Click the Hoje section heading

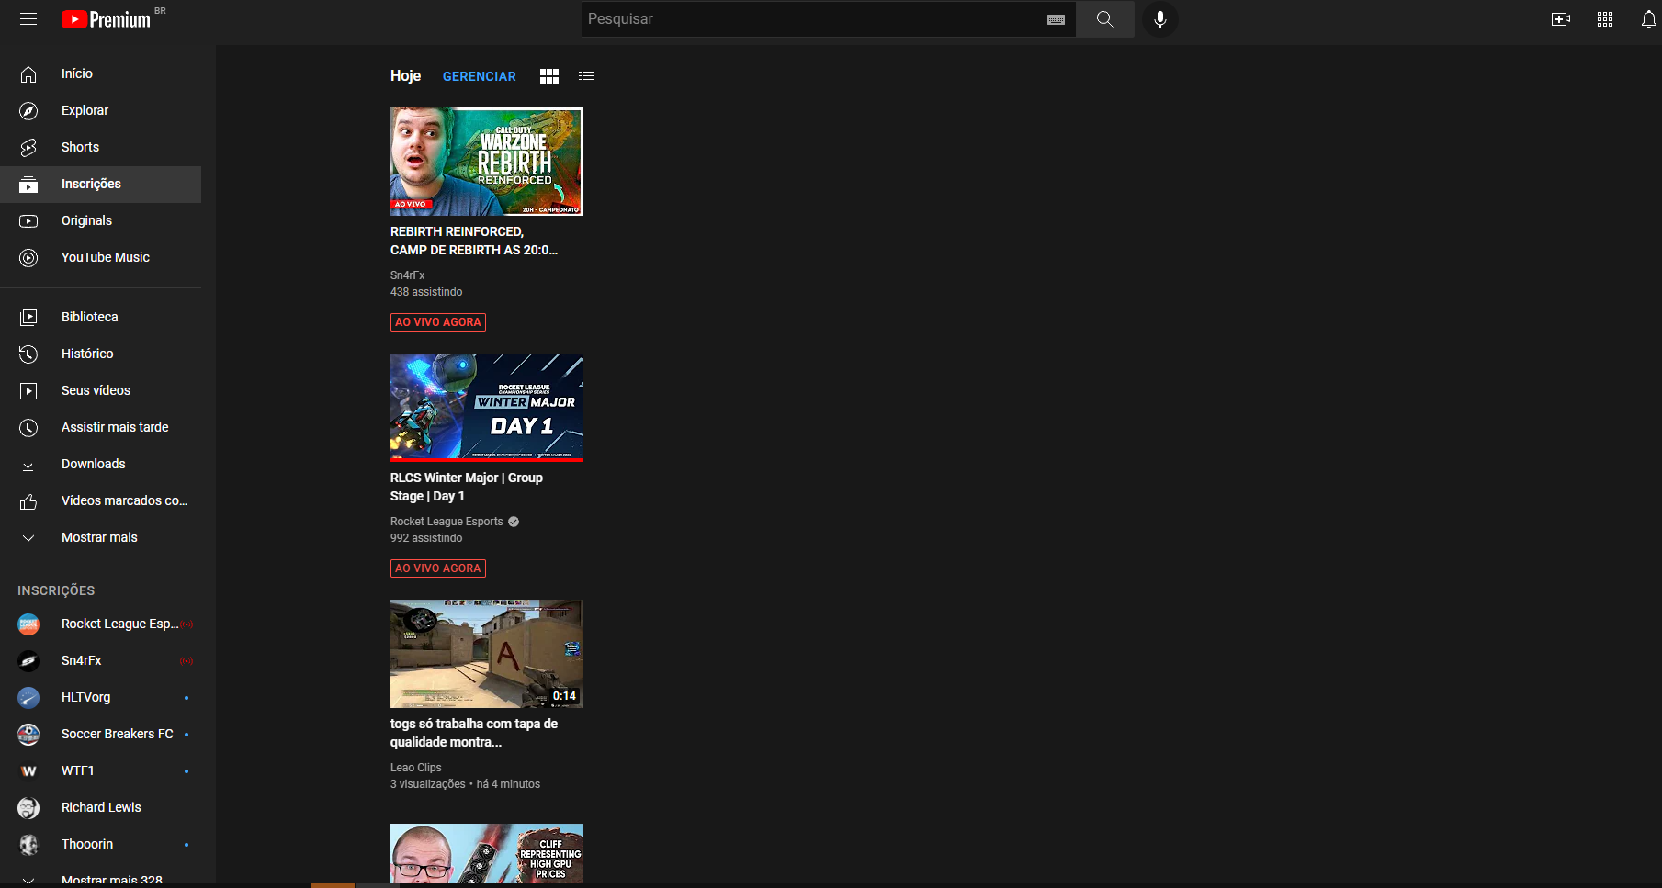coord(405,76)
